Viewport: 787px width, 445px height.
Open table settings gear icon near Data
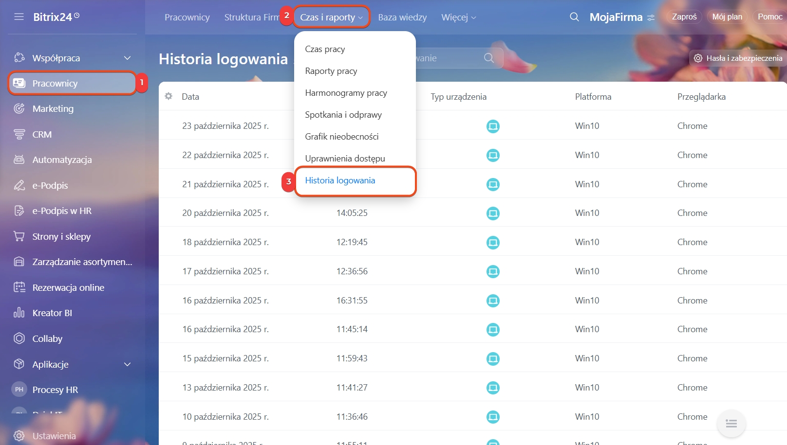[x=169, y=96]
